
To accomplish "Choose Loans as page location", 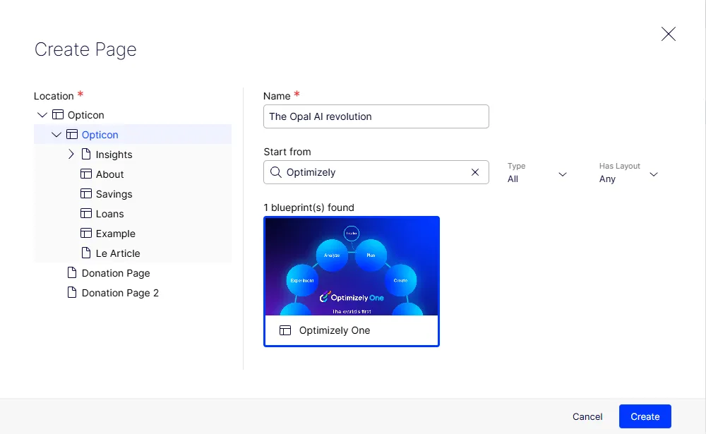I will pyautogui.click(x=110, y=215).
